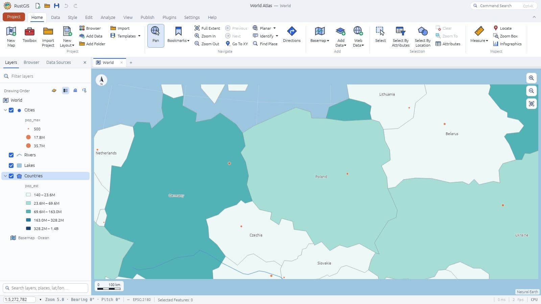Select the Pan tool
Viewport: 541px width, 304px height.
point(156,35)
